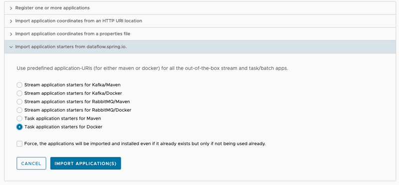The height and width of the screenshot is (185, 399).
Task: Choose Stream application starters for RabbitMQ/Docker
Action: [x=19, y=110]
